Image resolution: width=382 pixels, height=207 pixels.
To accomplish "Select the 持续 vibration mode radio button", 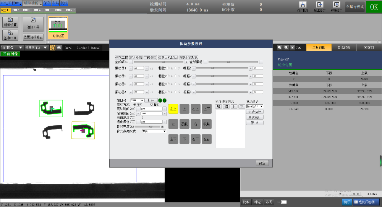I will click(151, 104).
